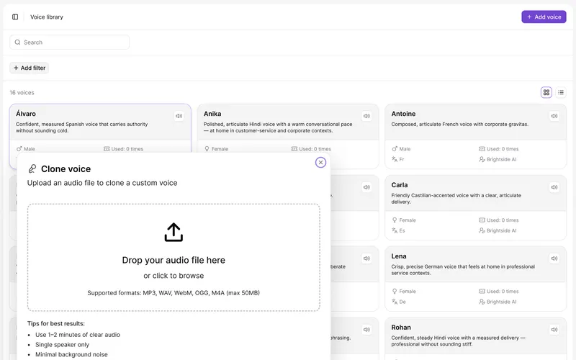Open the Rohan voice card title
Viewport: 576px width, 360px height.
coord(401,328)
